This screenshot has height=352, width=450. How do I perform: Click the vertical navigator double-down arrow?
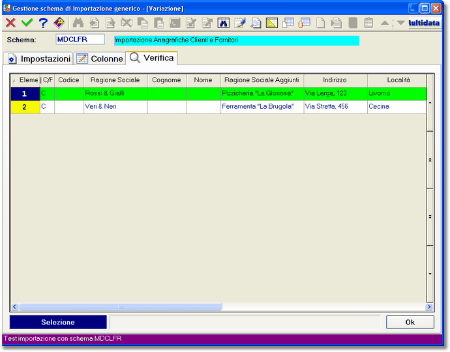pyautogui.click(x=430, y=217)
